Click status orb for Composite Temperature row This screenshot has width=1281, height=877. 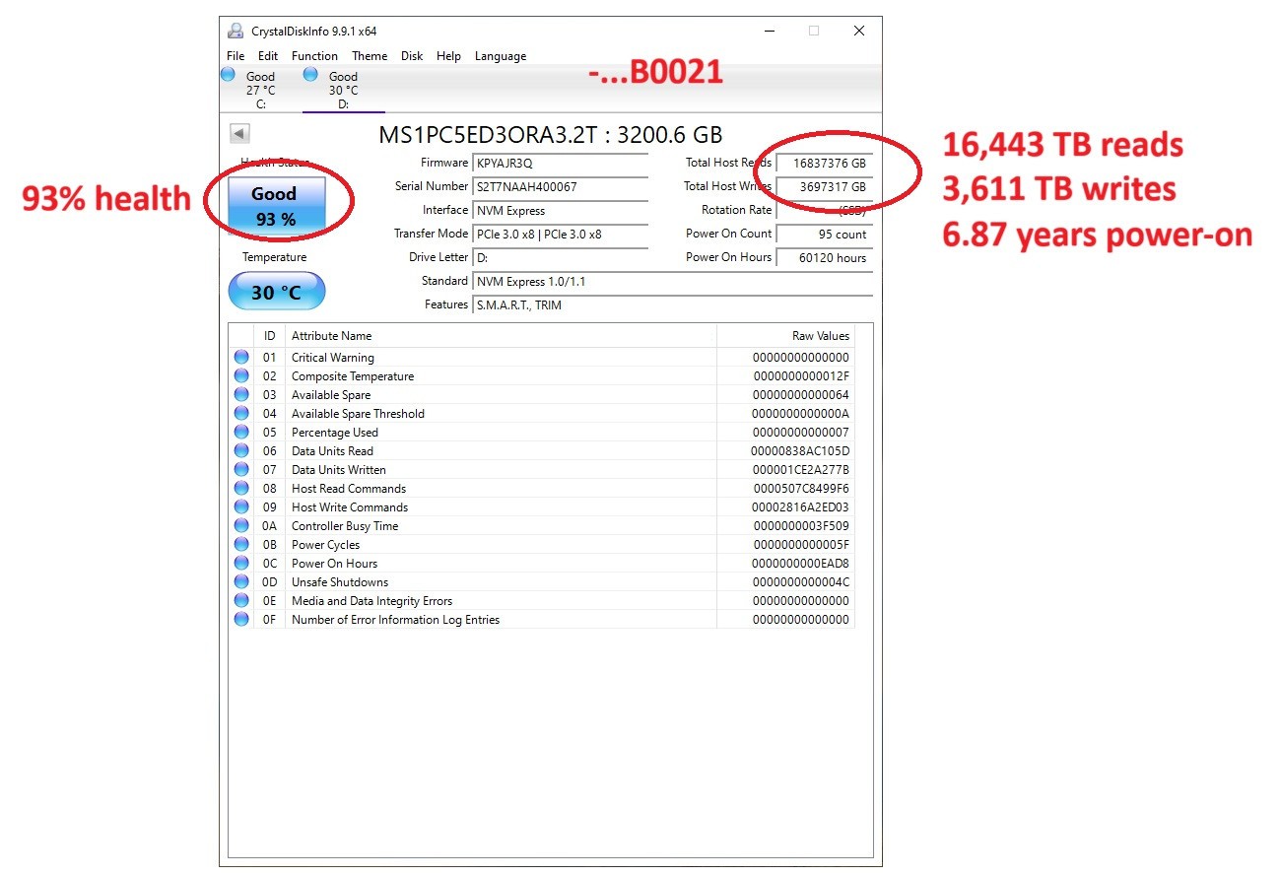[x=241, y=376]
